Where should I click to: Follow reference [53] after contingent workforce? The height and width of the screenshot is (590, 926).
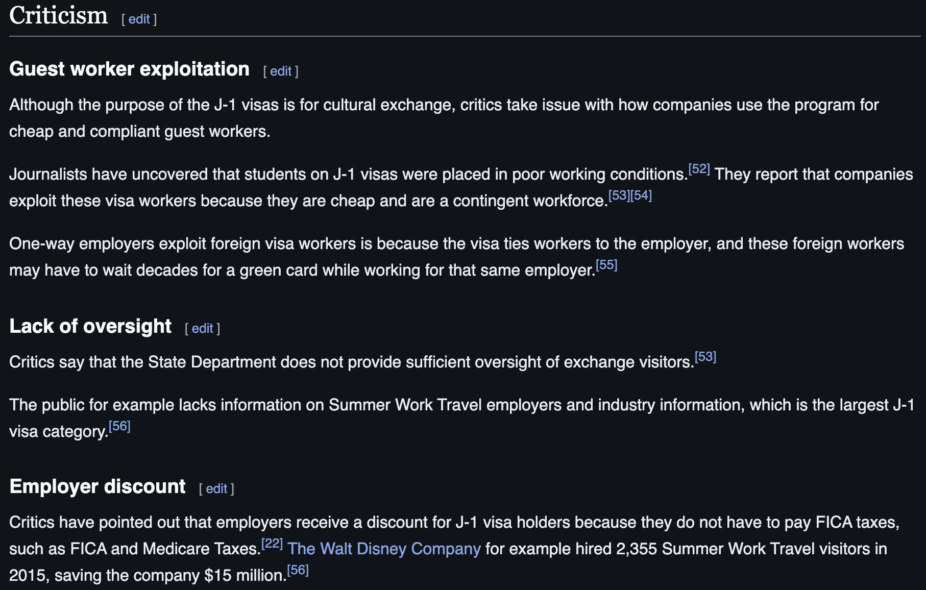tap(619, 195)
